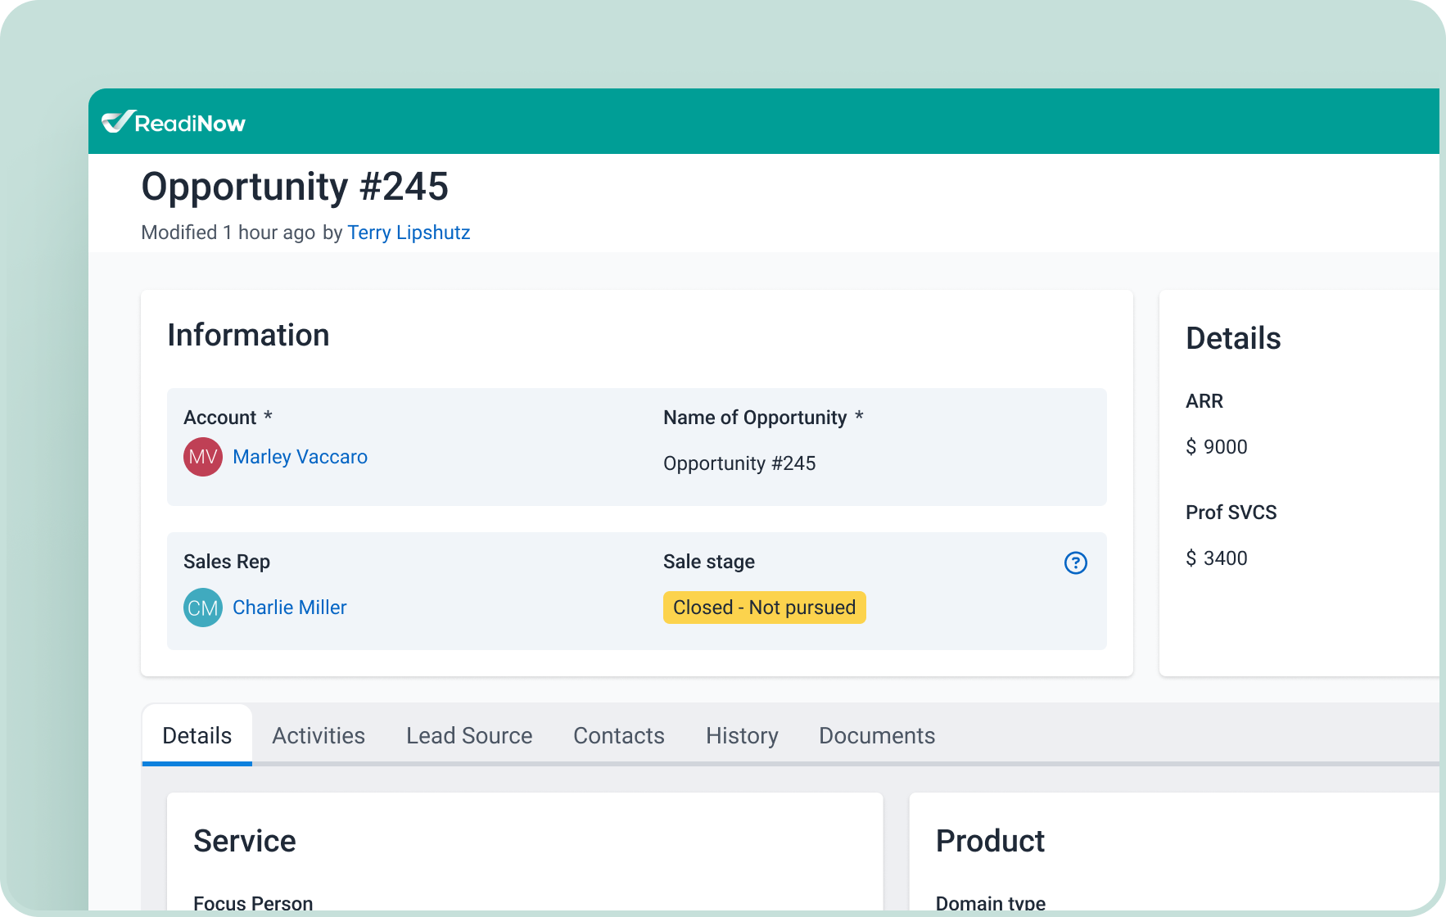This screenshot has height=917, width=1446.
Task: Click the Product section heading
Action: (x=990, y=841)
